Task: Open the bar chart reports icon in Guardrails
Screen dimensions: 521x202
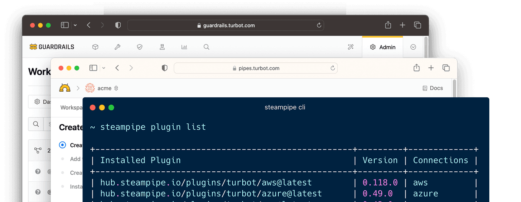Action: 184,47
